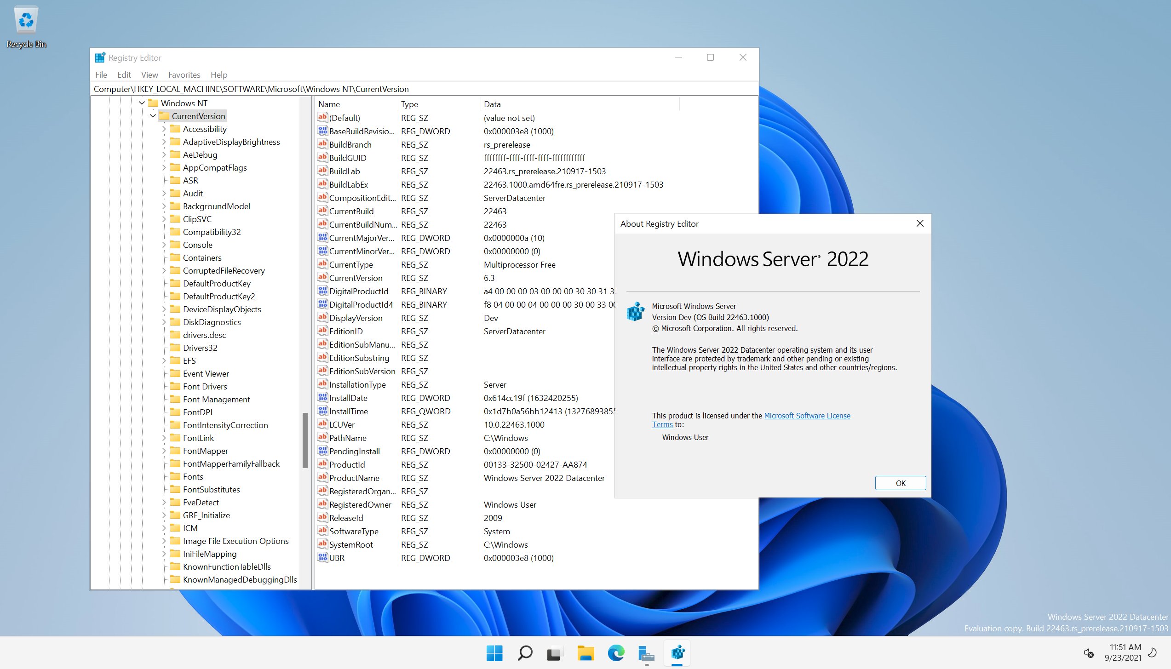1171x669 pixels.
Task: Open Server Manager from the taskbar
Action: coord(646,653)
